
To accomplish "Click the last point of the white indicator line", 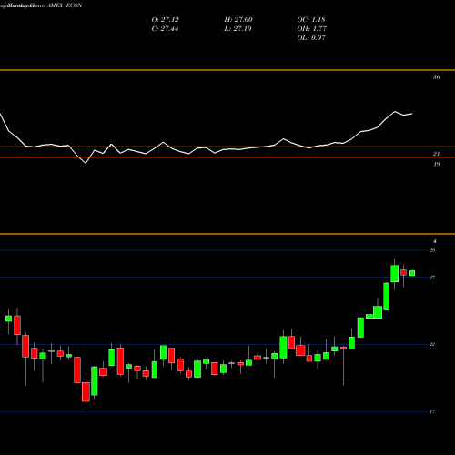I will 412,114.
